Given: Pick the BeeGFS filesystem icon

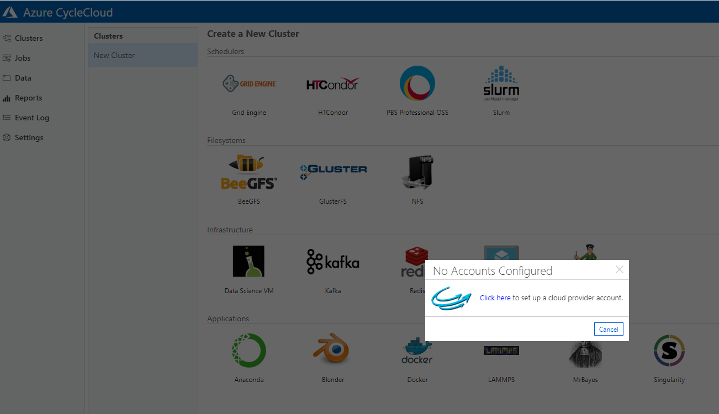Looking at the screenshot, I should pos(249,172).
